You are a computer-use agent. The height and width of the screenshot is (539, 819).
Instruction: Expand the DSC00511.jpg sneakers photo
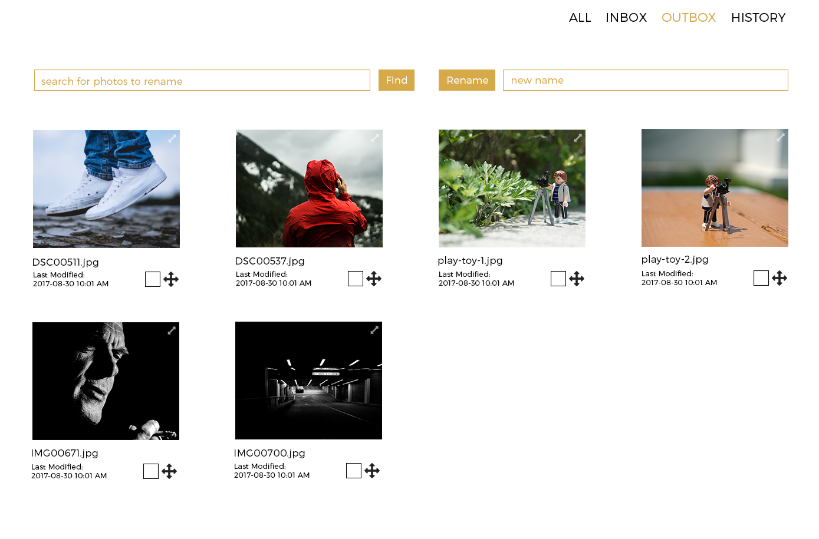point(172,138)
